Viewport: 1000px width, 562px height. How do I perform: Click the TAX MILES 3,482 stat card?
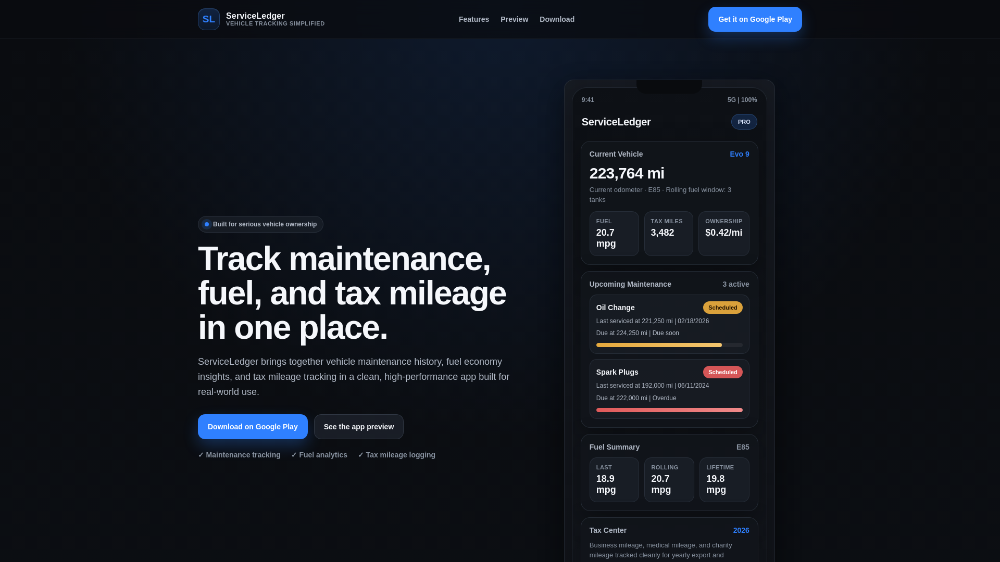669,234
